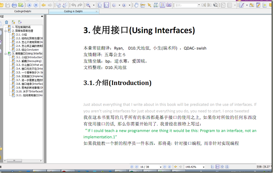
Task: Click the snapshot camera tool
Action: 169,5
